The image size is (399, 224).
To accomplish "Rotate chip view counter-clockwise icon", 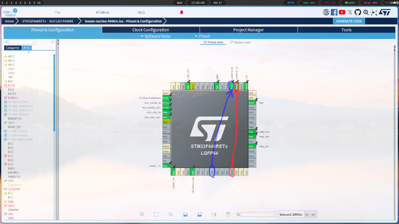I will (199, 214).
